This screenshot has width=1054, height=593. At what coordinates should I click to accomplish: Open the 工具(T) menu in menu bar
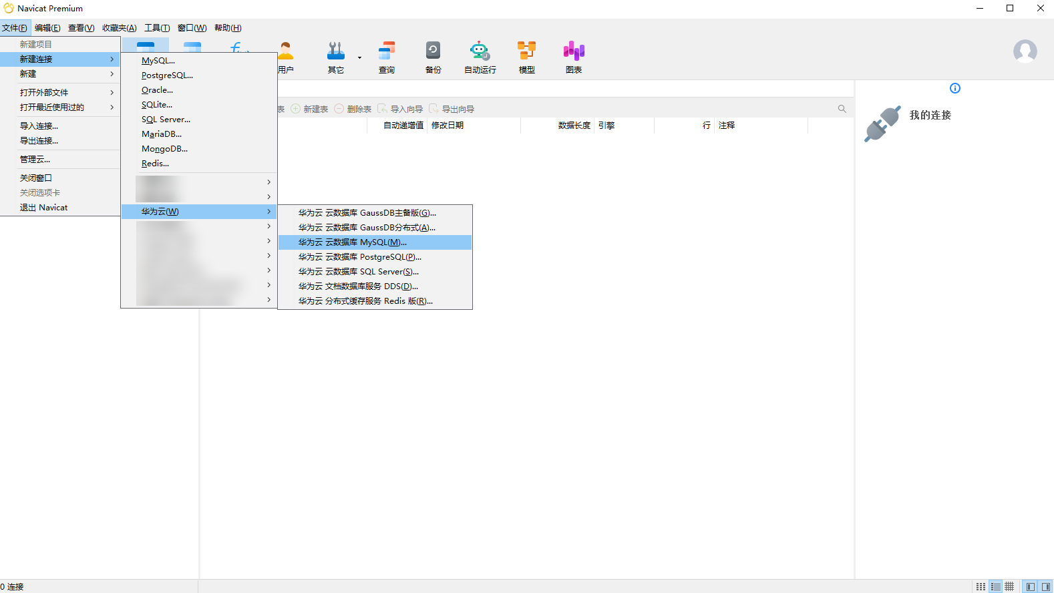pos(157,28)
